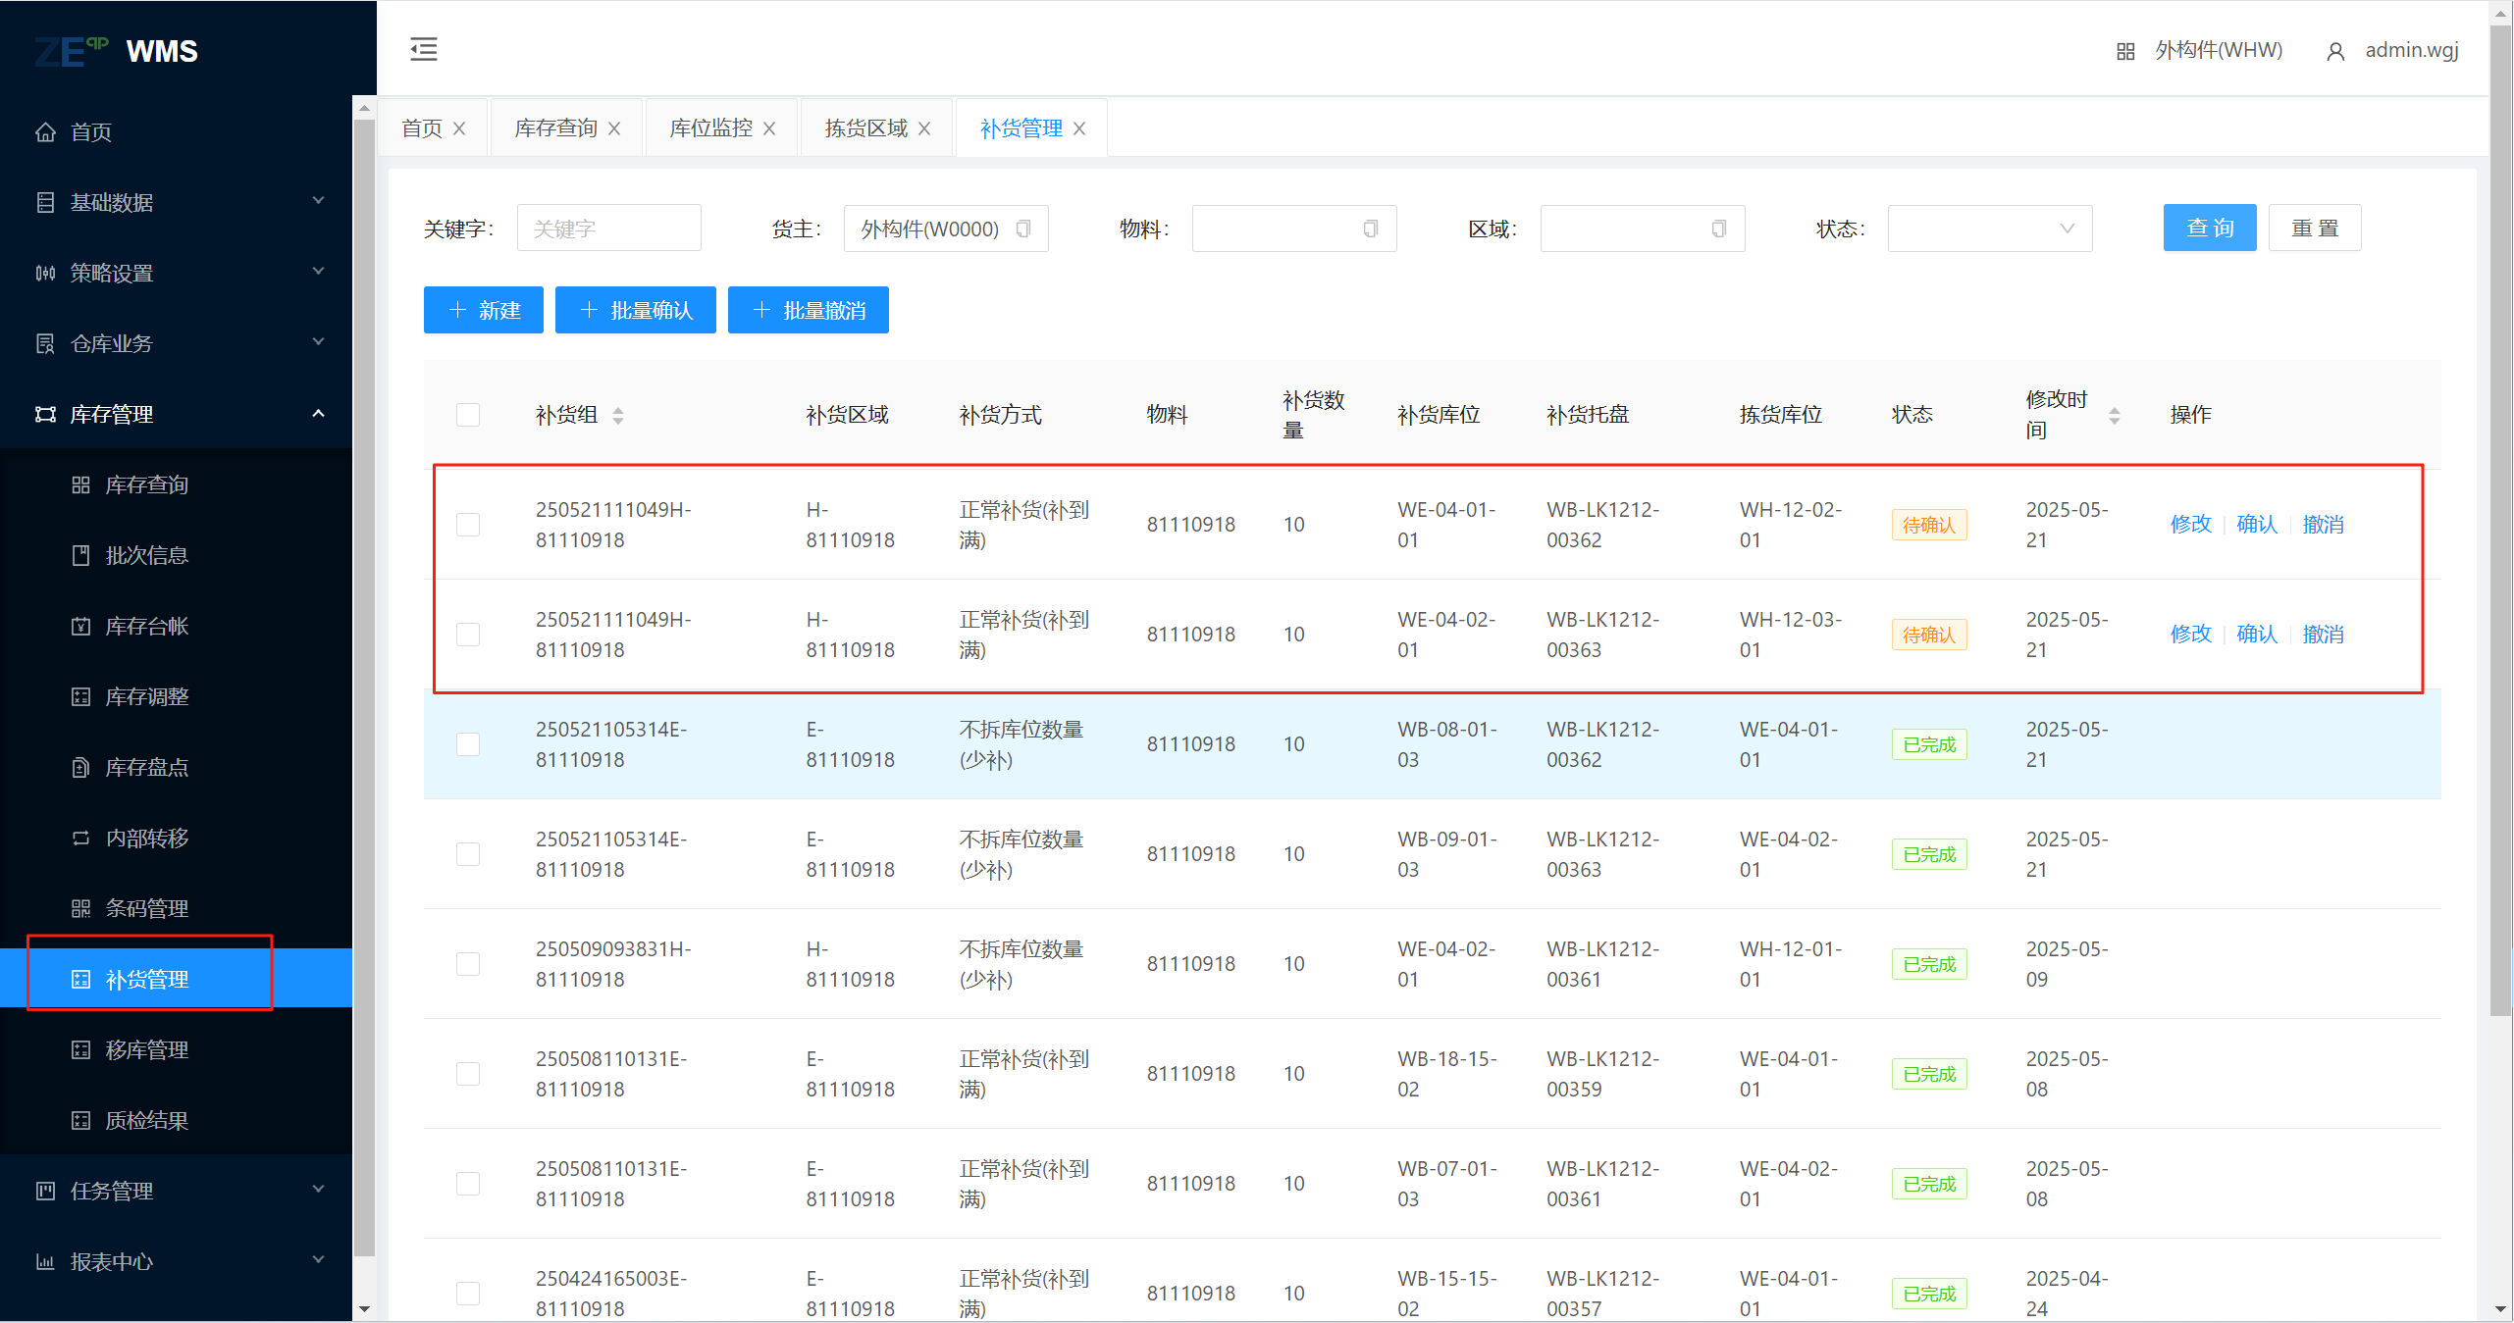Click the 批量确认 button

636,310
